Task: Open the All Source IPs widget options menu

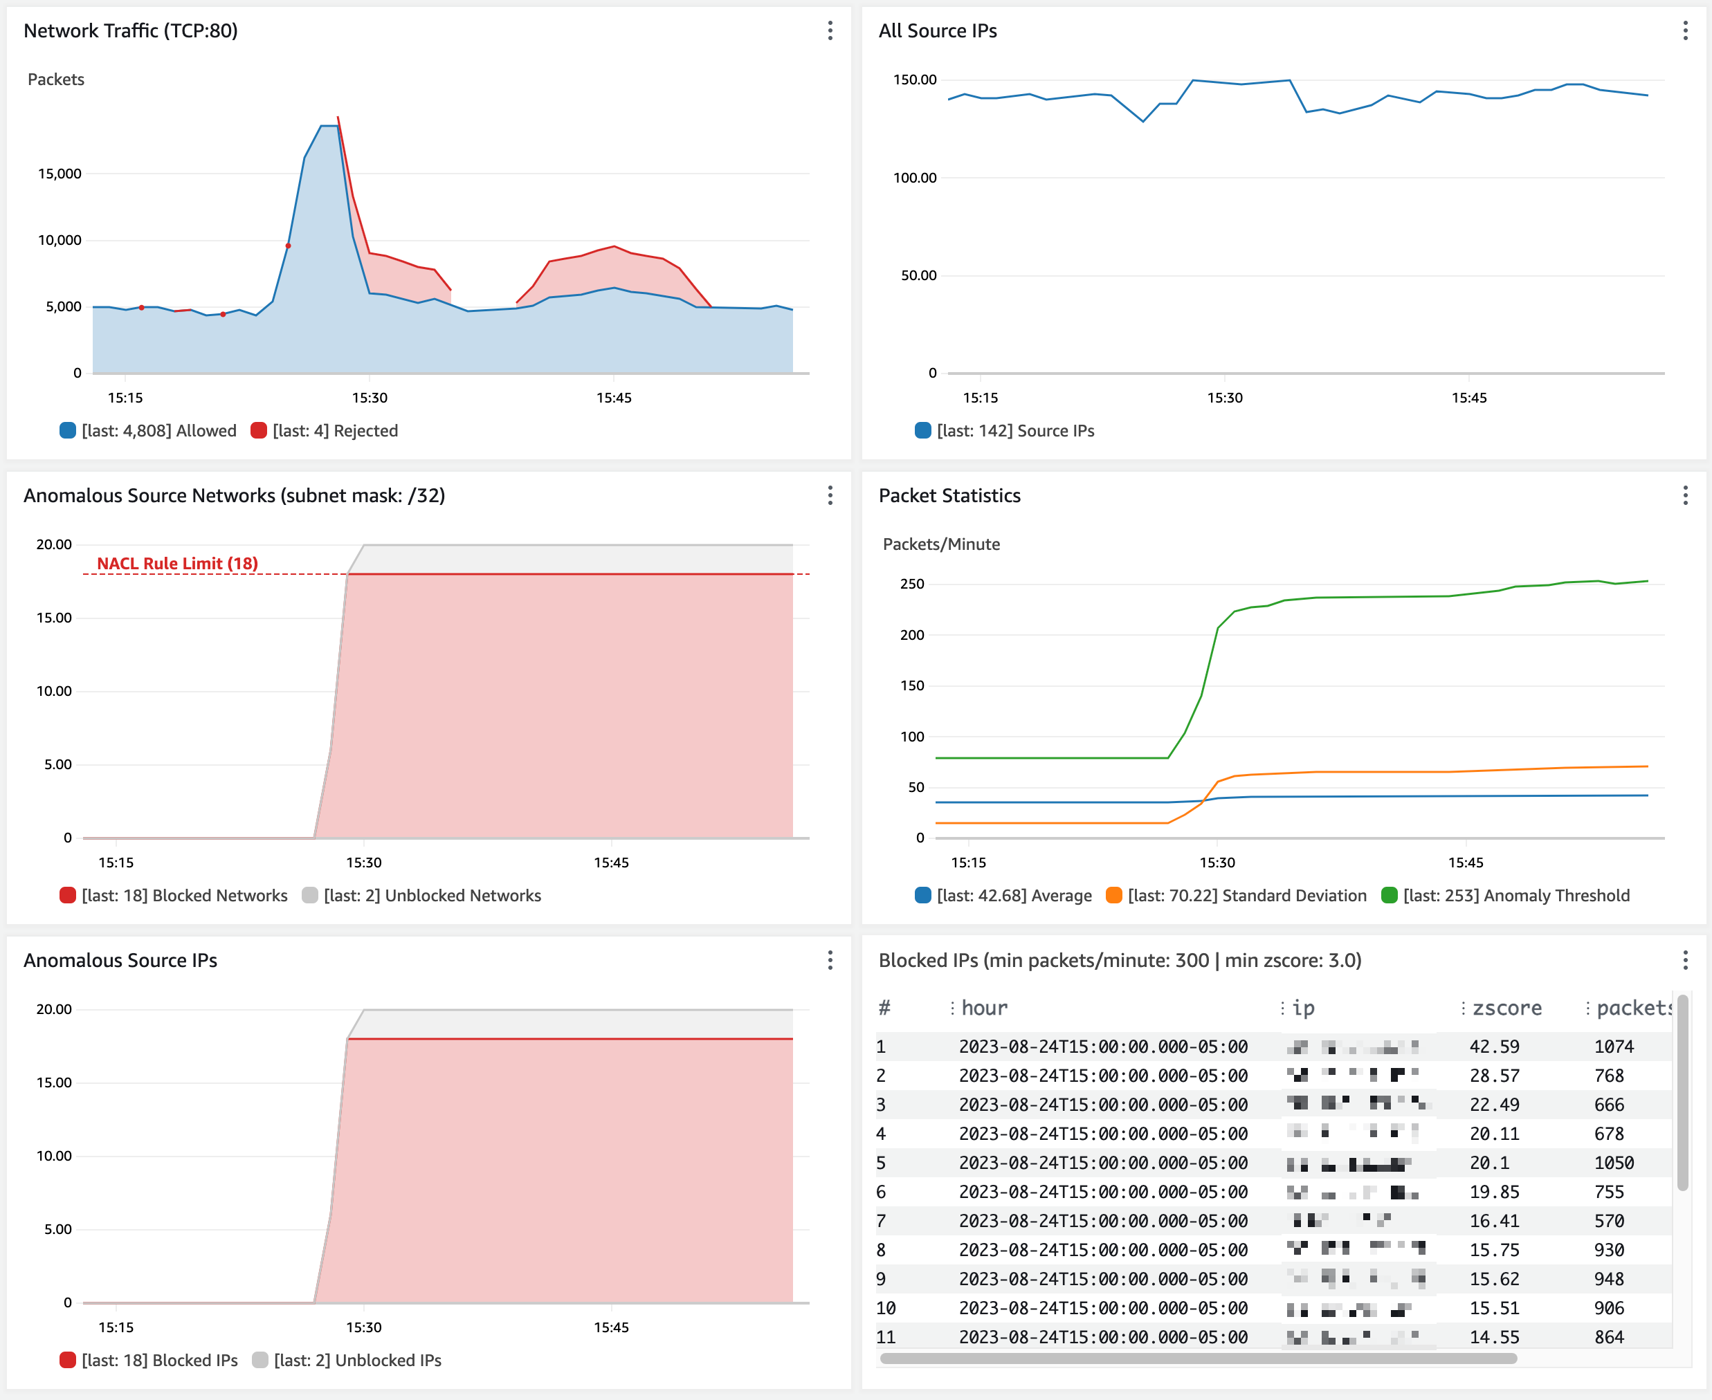Action: tap(1686, 31)
